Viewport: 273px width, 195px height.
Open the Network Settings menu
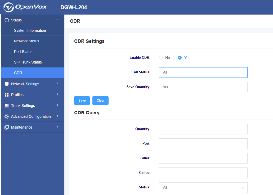tap(33, 84)
